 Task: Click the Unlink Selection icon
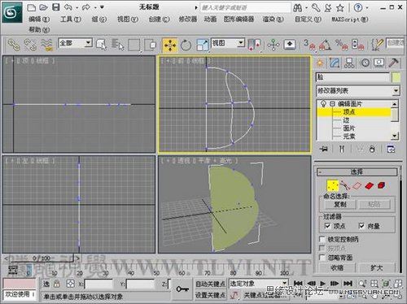coord(30,45)
